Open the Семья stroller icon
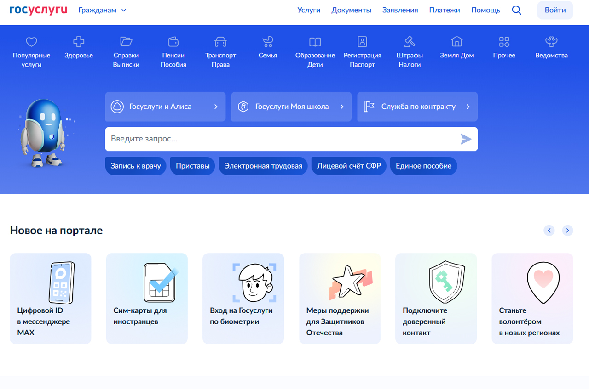Viewport: 589px width, 389px height. pyautogui.click(x=267, y=42)
